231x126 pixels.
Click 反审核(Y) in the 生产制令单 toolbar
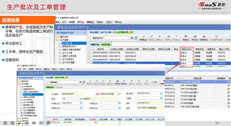pos(204,38)
